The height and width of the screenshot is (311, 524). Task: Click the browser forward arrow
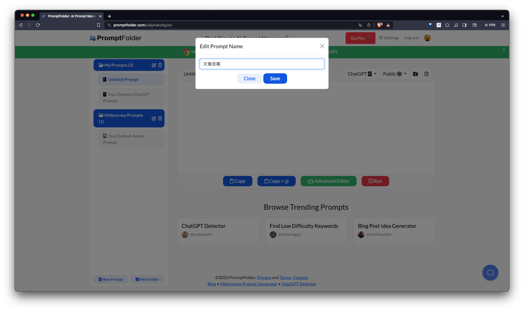tap(29, 25)
